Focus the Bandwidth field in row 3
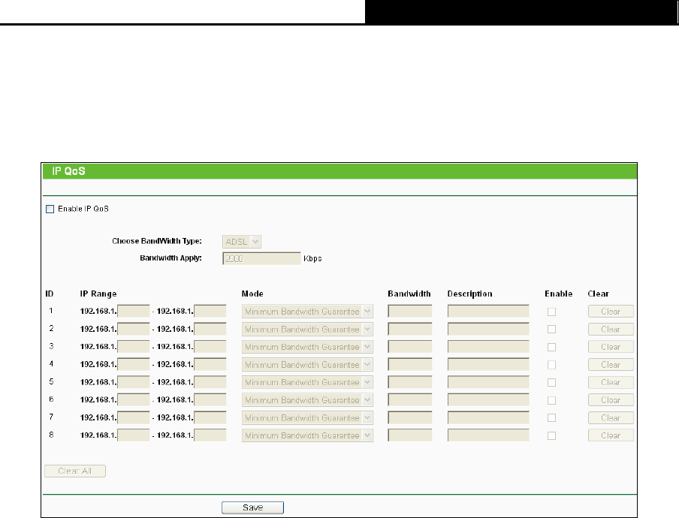The width and height of the screenshot is (679, 518). [409, 347]
